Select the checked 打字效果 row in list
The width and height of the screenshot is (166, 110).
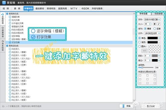[x=69, y=42]
